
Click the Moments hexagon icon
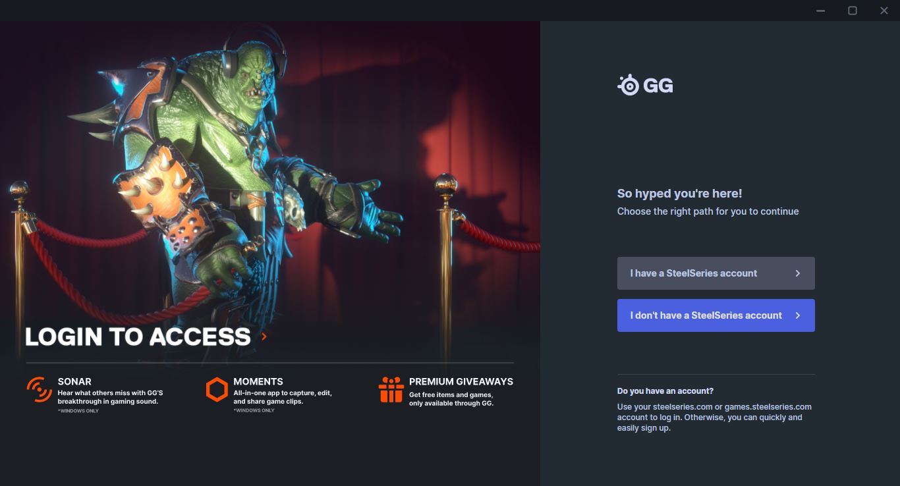pyautogui.click(x=217, y=389)
